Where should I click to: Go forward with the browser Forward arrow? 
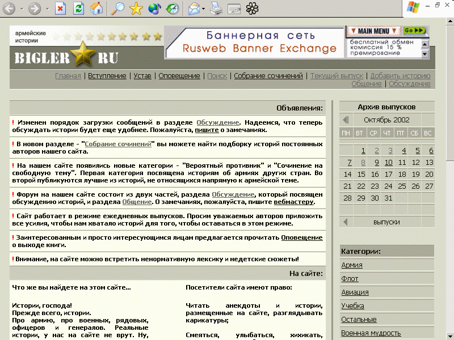click(x=35, y=8)
